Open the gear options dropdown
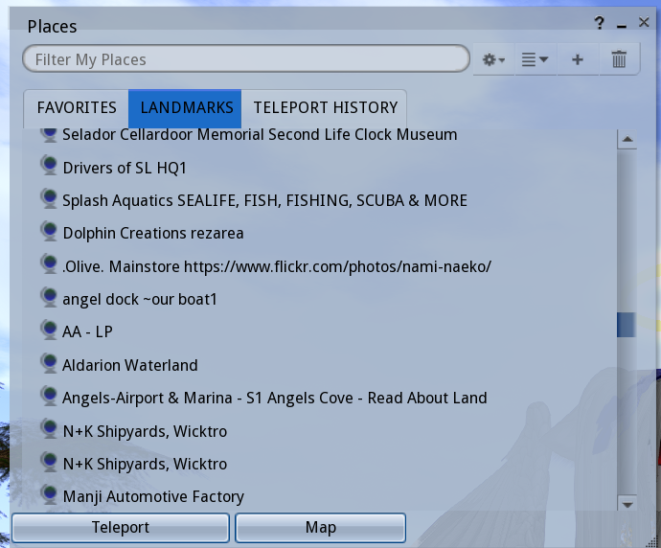 [493, 59]
